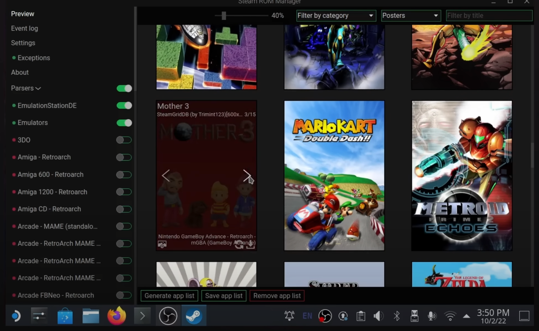Launch Firefox from taskbar

pos(117,315)
